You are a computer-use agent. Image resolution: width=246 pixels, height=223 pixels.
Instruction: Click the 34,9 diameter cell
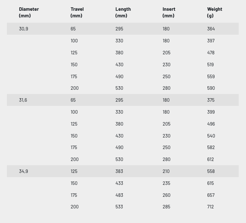(x=23, y=171)
